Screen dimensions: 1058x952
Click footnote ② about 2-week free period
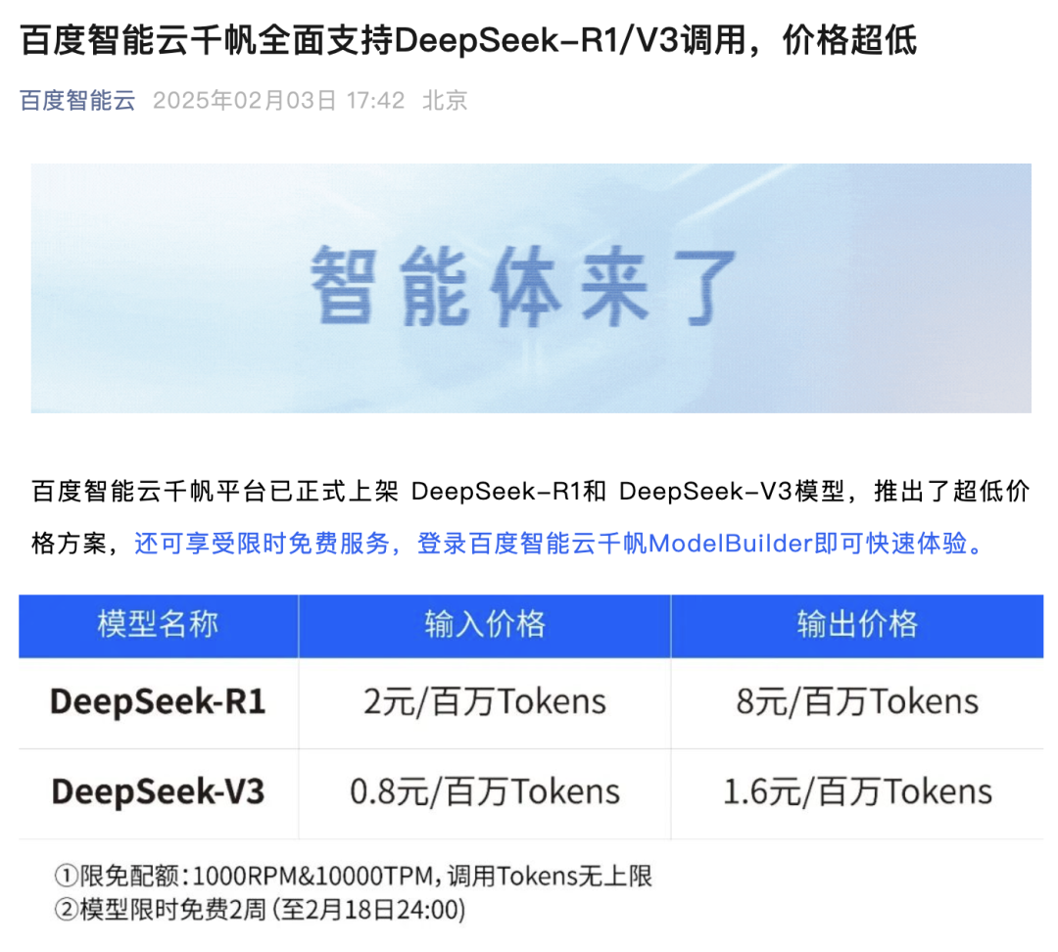260,910
